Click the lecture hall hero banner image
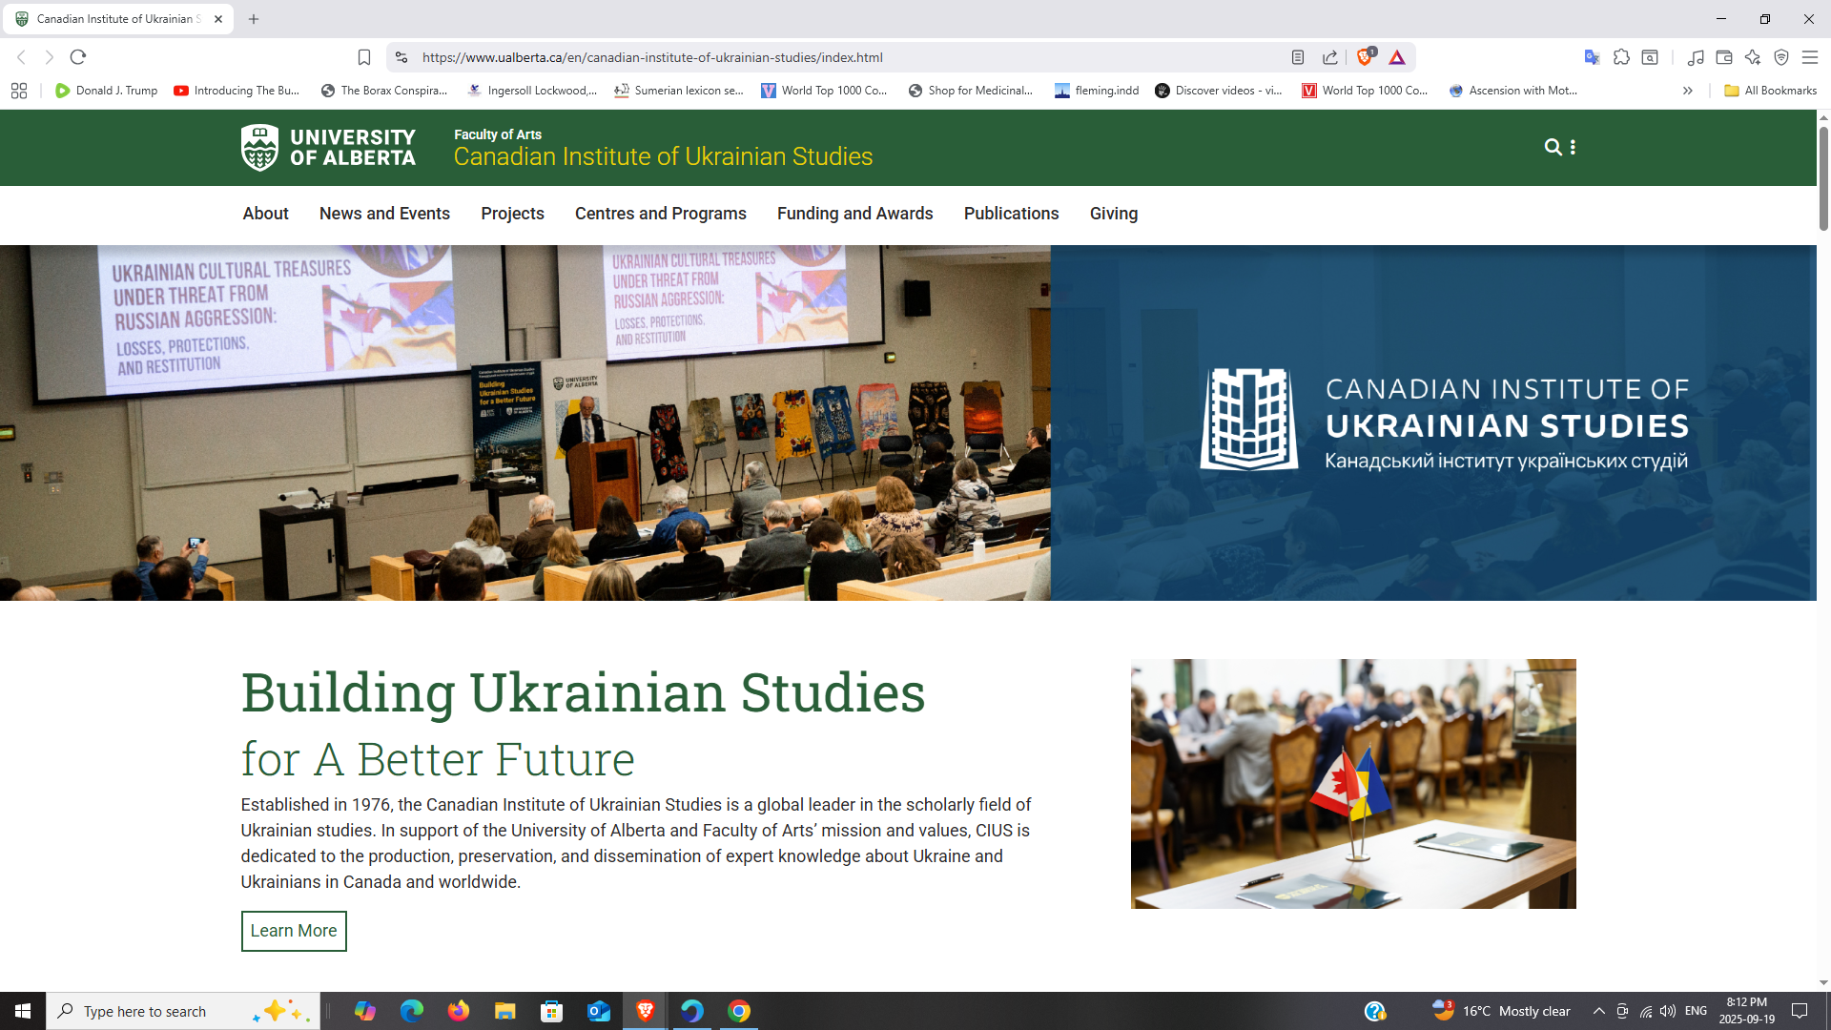The height and width of the screenshot is (1030, 1831). tap(525, 422)
